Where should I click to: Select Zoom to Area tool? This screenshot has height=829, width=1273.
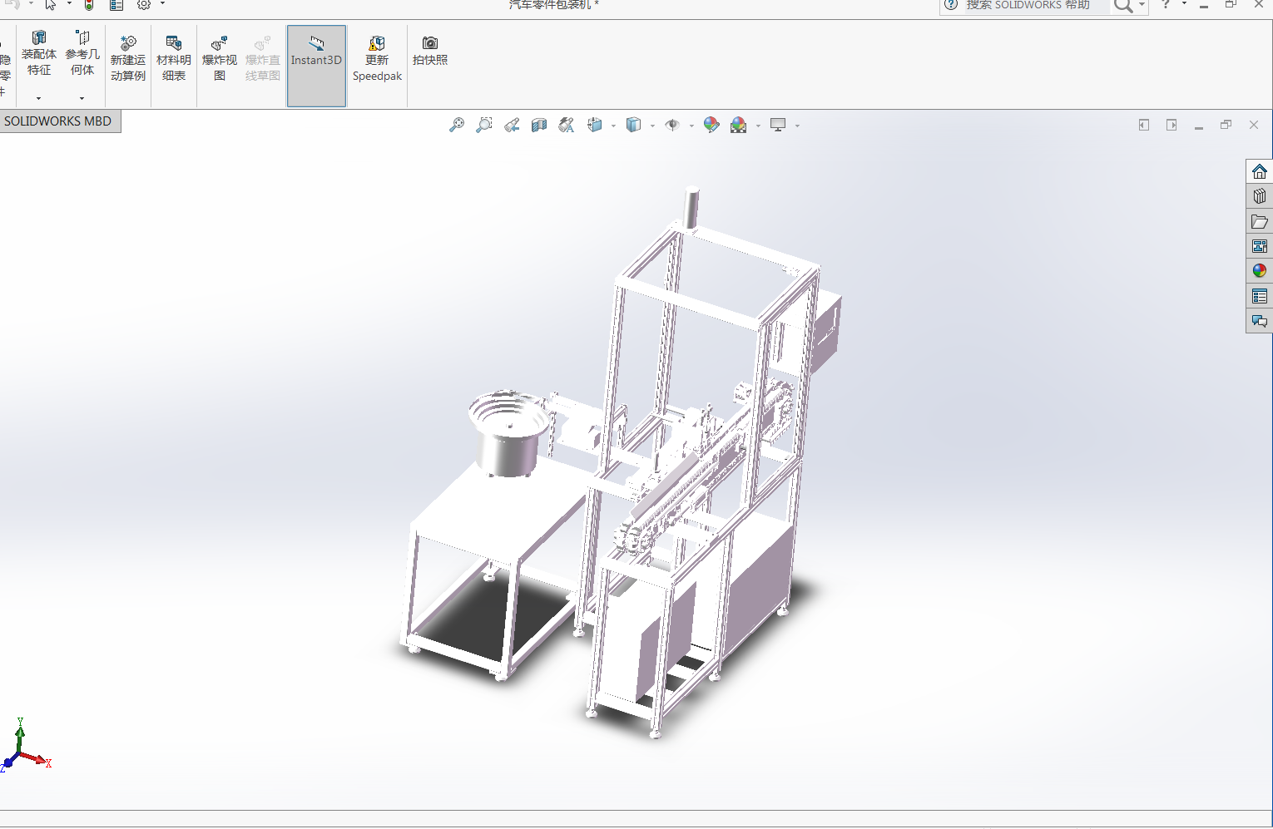pos(483,125)
